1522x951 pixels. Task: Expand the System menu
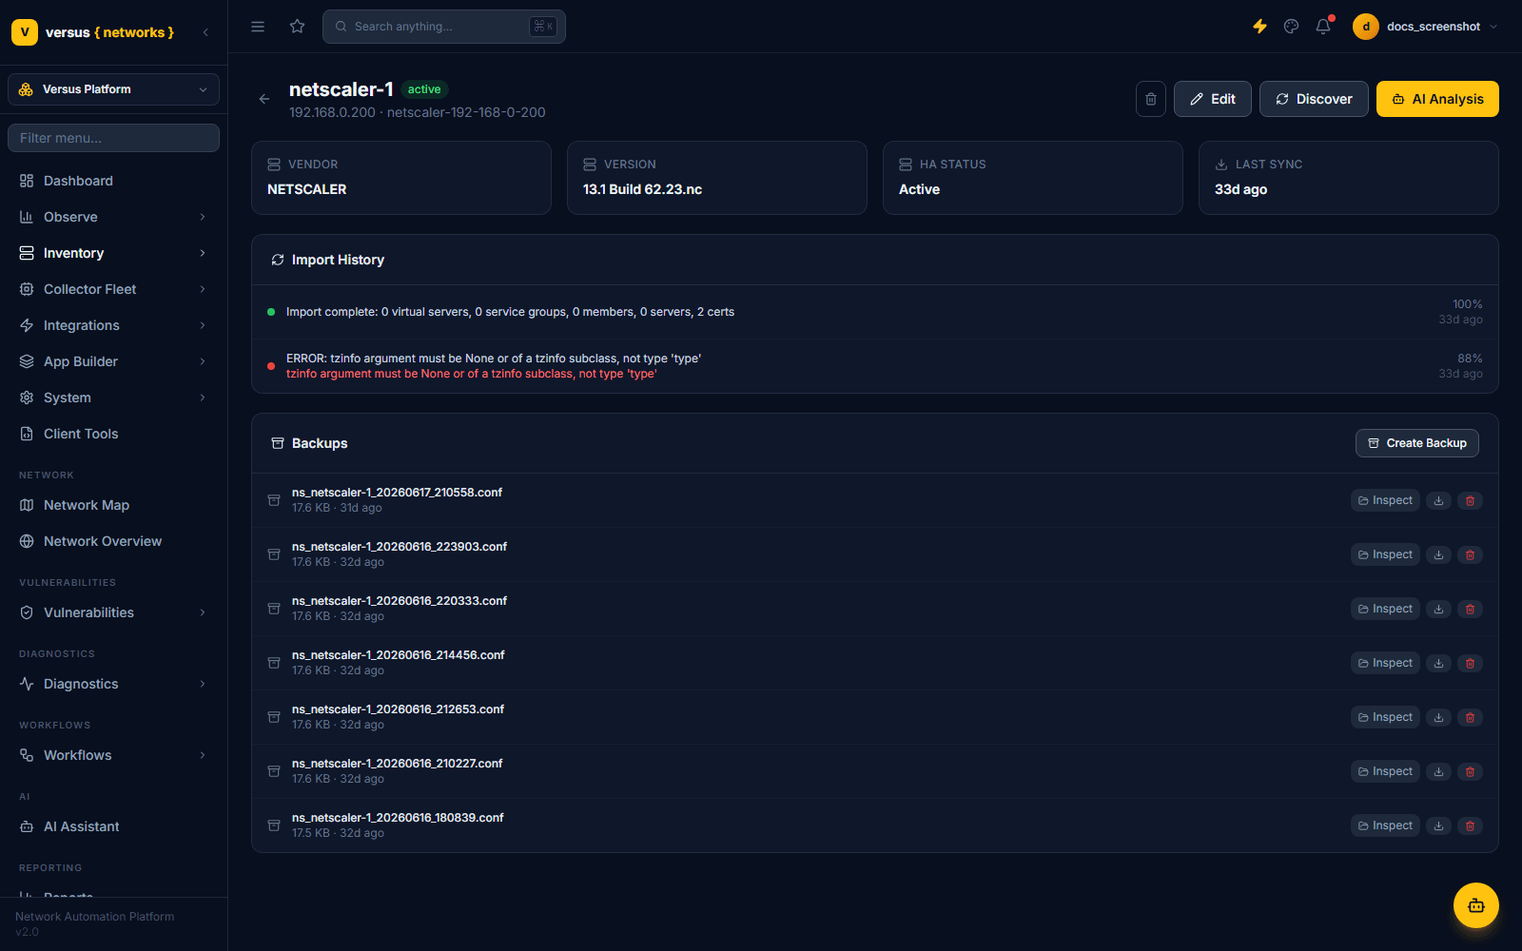pyautogui.click(x=113, y=398)
